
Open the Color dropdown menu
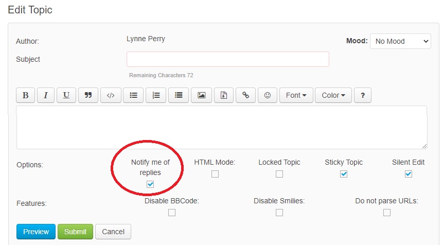(x=333, y=95)
